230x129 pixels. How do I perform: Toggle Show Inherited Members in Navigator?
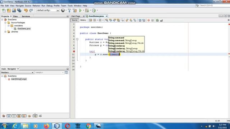tap(4, 116)
